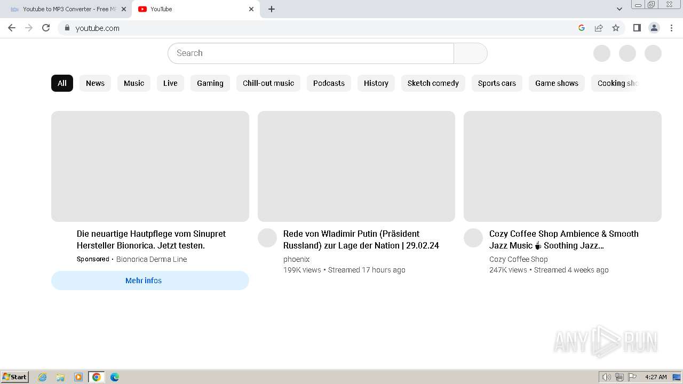Click the first header placeholder icon
Screen dimensions: 683x384
click(x=602, y=53)
